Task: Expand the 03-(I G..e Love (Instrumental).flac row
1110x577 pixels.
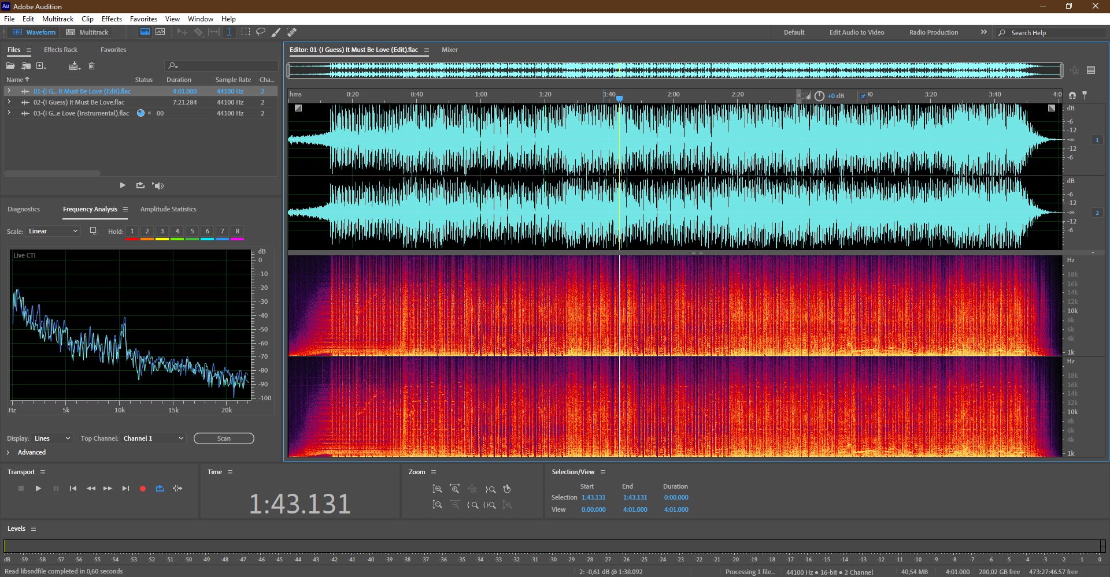Action: pyautogui.click(x=9, y=113)
